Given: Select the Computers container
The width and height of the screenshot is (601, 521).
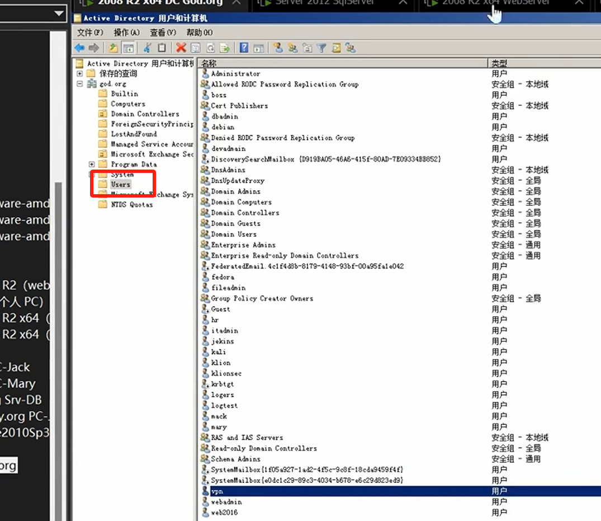Looking at the screenshot, I should click(x=128, y=104).
